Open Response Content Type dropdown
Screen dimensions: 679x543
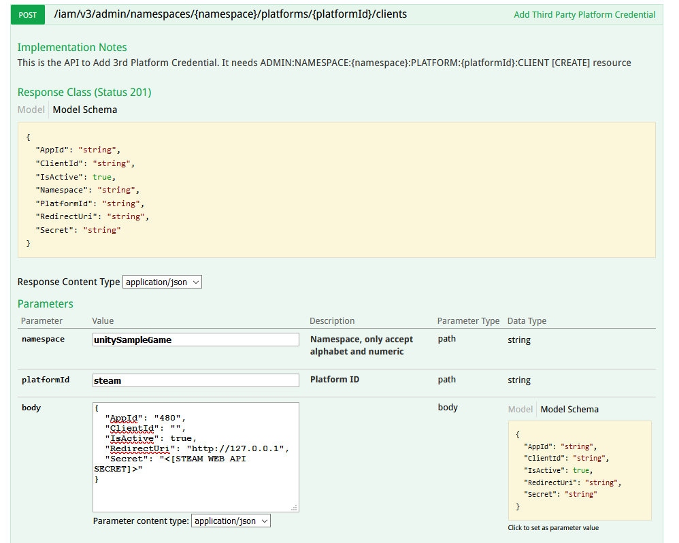click(162, 282)
